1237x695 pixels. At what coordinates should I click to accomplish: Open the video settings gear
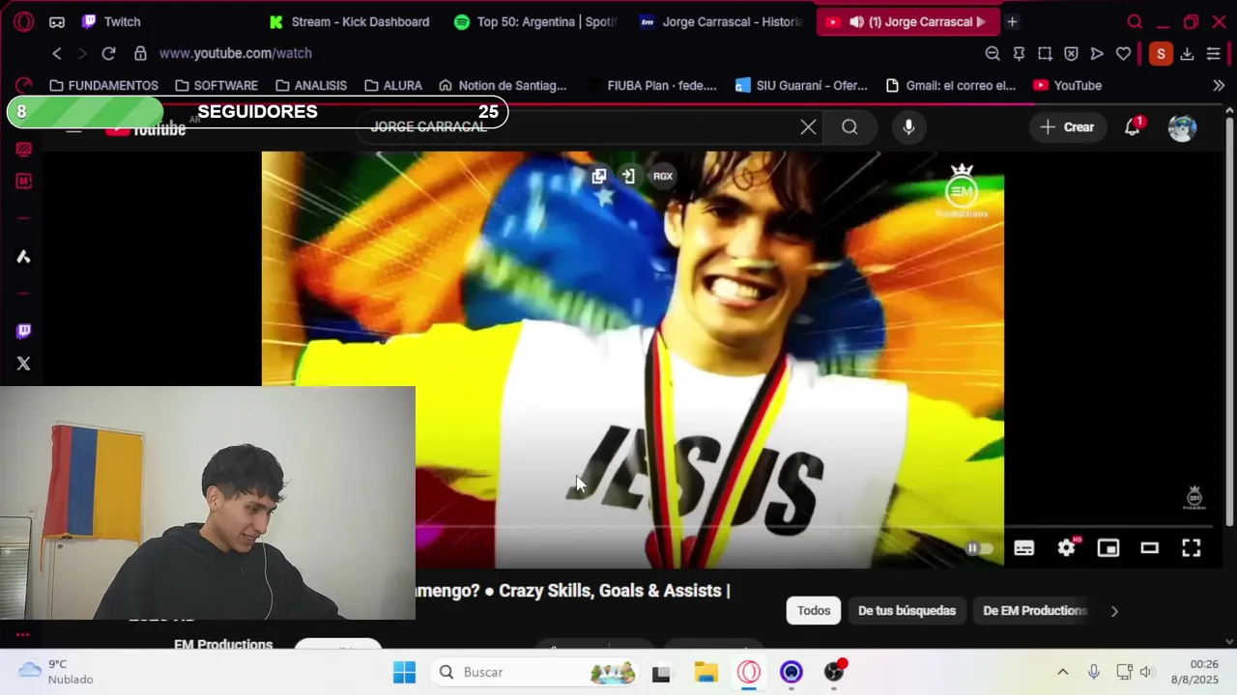(x=1067, y=548)
